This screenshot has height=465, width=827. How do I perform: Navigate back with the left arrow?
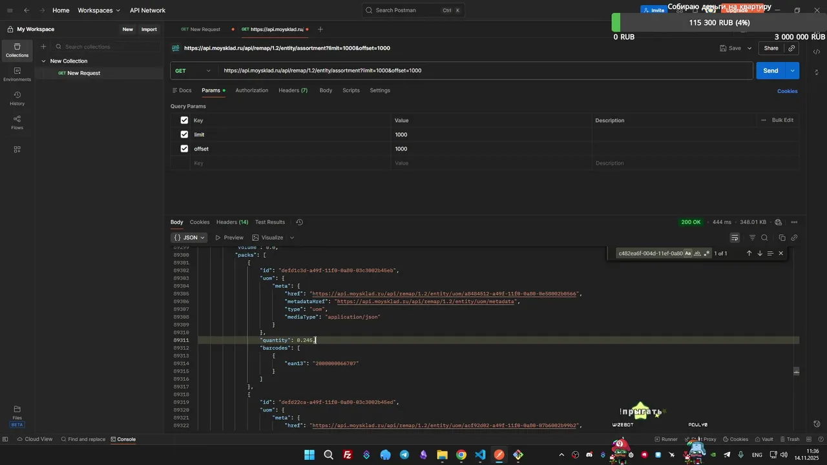coord(26,10)
